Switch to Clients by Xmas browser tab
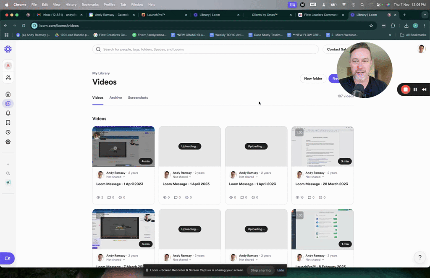 click(x=268, y=15)
